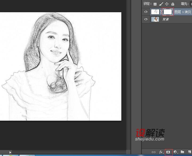Toggle mask link on 图层 1 拷贝
Screen dimensions: 192x156
click(161, 12)
